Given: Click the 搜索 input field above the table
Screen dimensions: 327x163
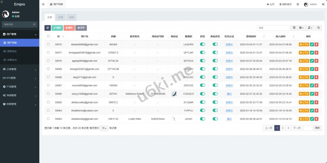Looking at the screenshot, I should click(x=273, y=28).
